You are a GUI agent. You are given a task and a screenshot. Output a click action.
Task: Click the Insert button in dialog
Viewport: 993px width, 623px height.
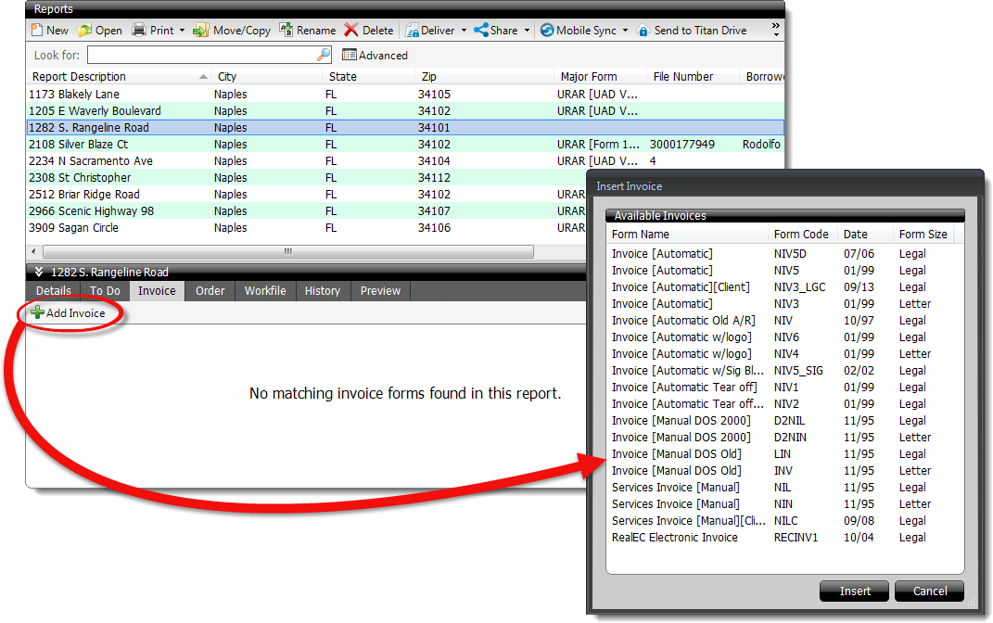(855, 591)
